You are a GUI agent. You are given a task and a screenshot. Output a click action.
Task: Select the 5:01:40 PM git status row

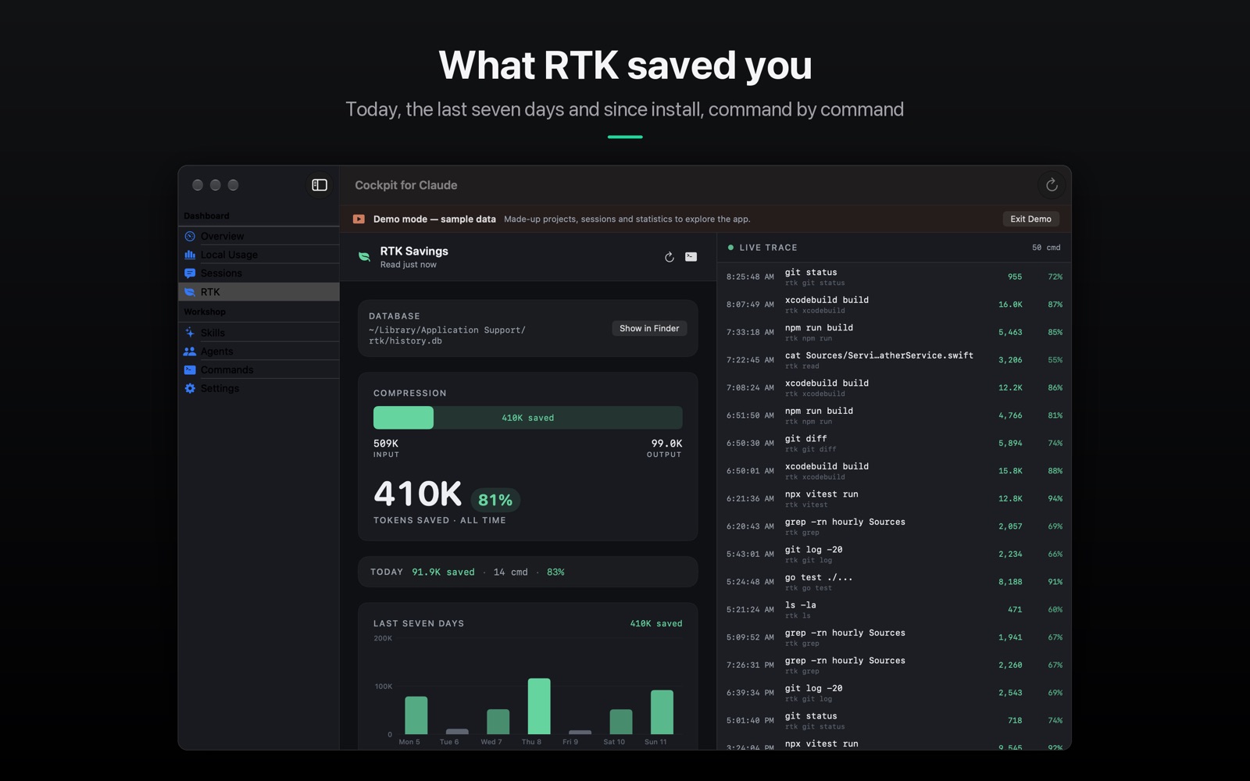click(894, 720)
